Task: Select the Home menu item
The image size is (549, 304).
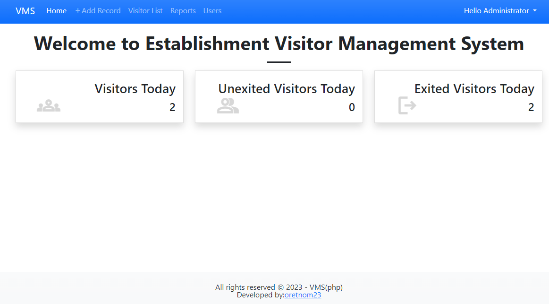Action: 56,10
